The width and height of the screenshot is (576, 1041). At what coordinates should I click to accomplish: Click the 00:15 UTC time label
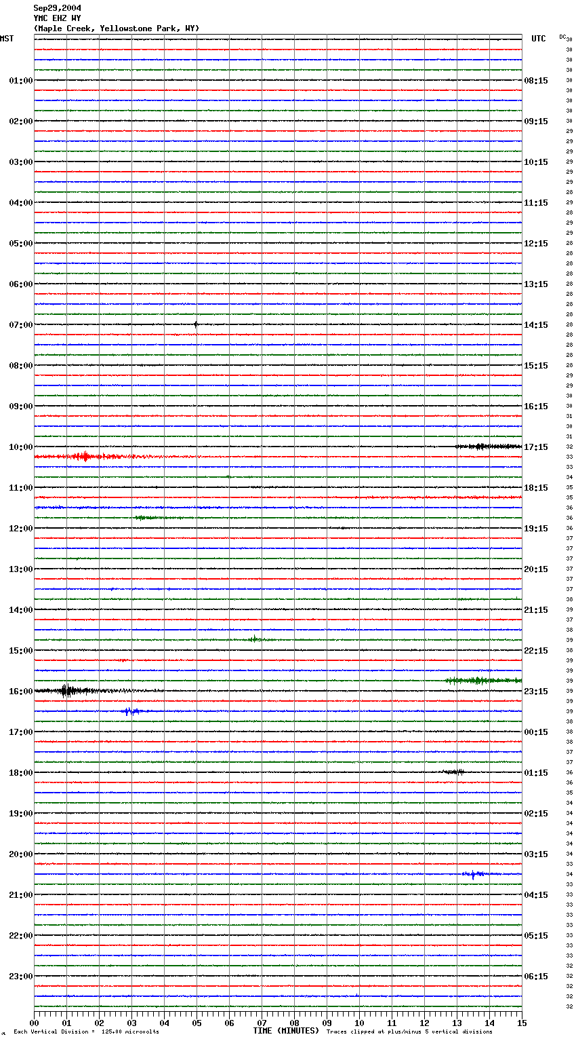(536, 732)
